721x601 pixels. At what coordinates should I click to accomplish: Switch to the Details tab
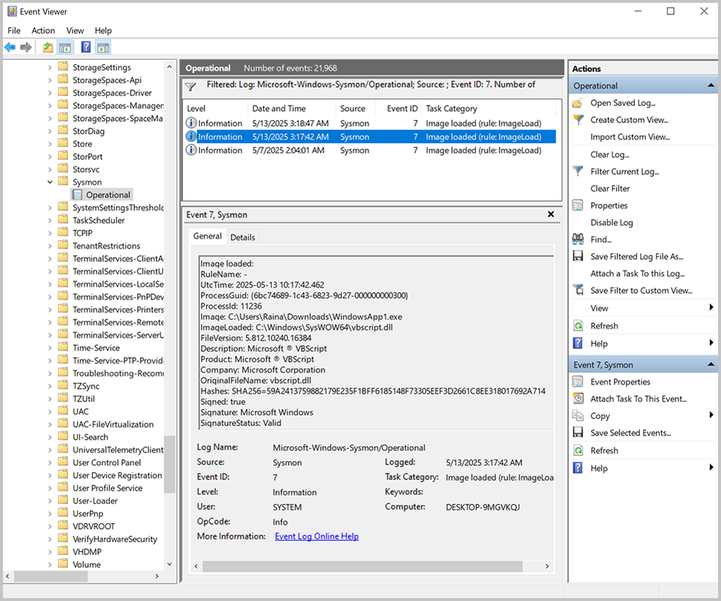pos(242,237)
